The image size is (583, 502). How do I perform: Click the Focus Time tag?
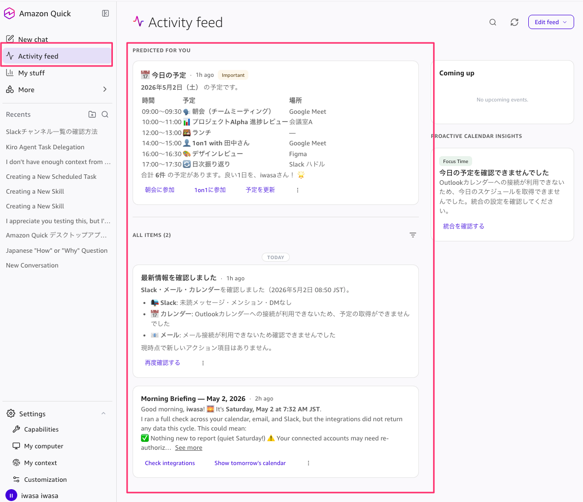[455, 161]
